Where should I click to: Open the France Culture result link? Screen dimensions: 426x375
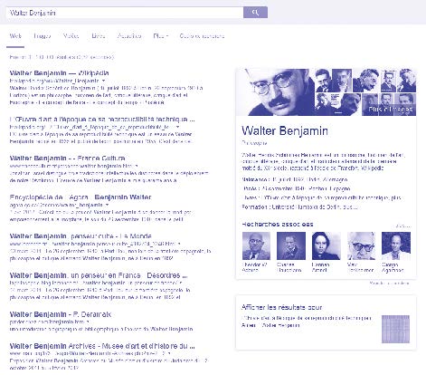click(x=67, y=159)
